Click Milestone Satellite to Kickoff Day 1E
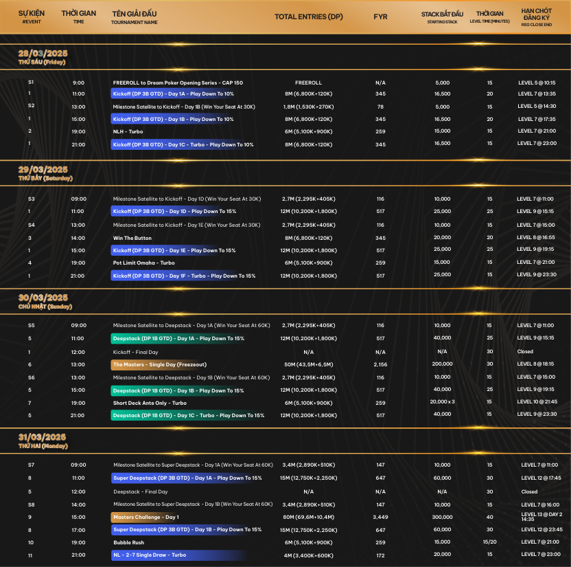 click(187, 225)
